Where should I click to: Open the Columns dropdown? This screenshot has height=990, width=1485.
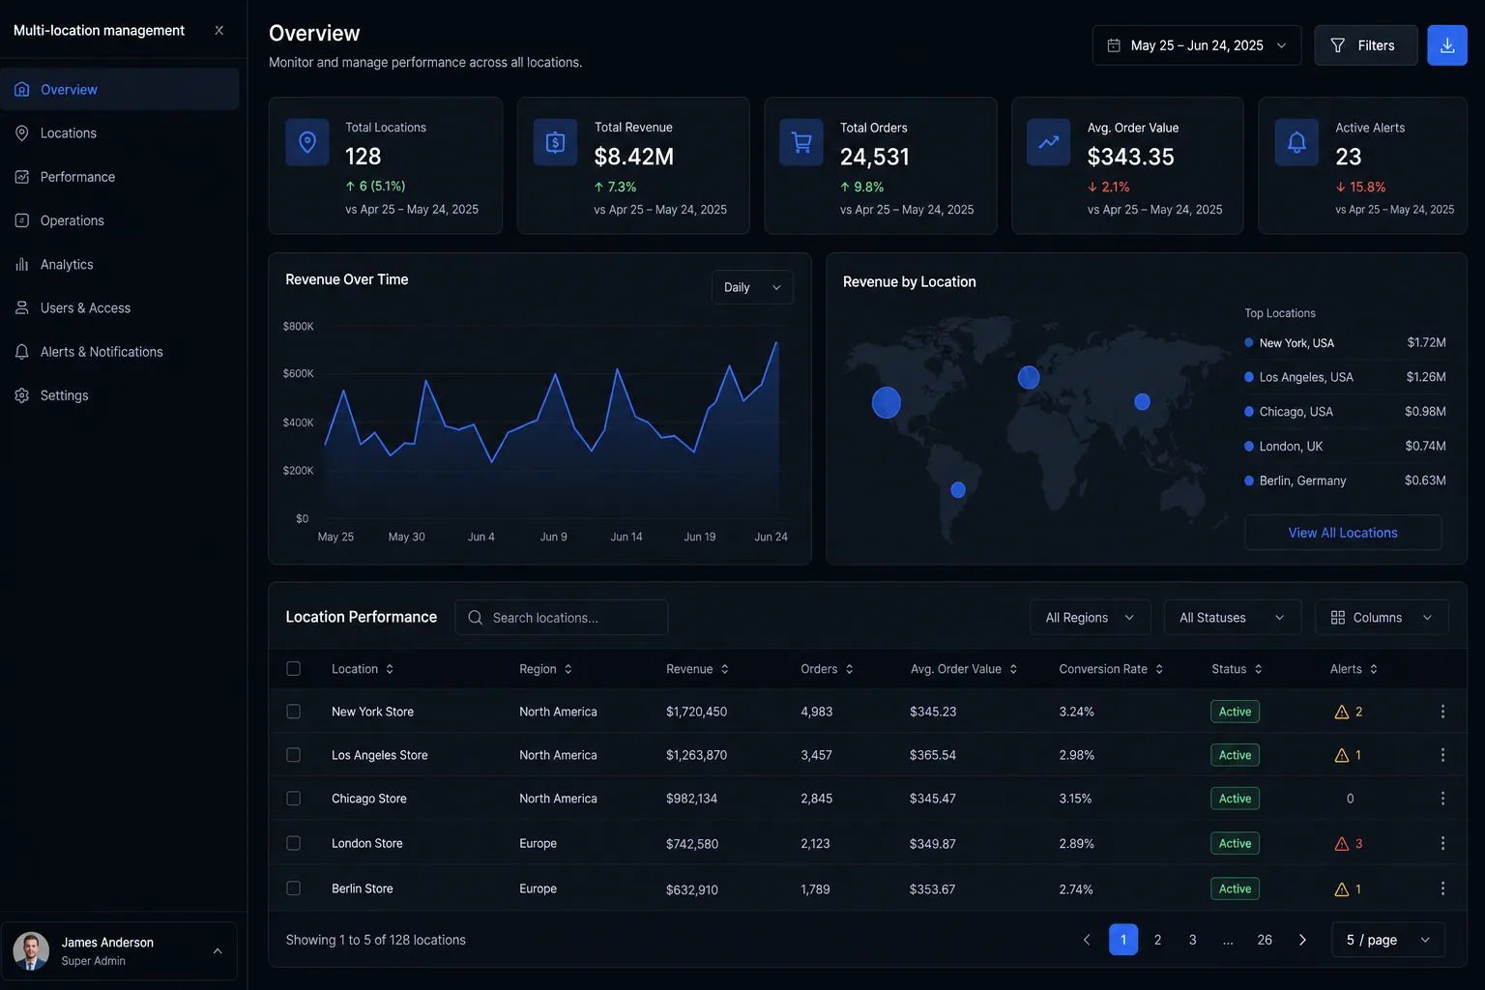tap(1382, 618)
